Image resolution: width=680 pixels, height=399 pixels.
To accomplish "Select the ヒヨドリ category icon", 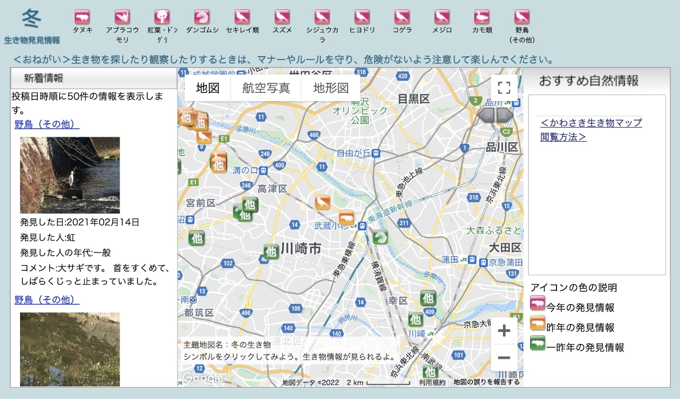I will 362,17.
